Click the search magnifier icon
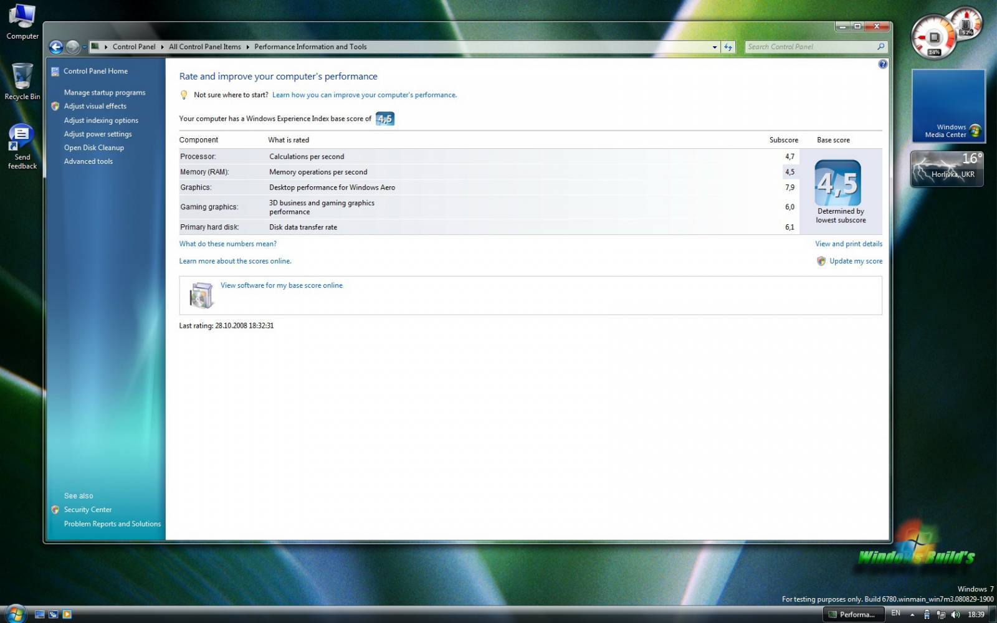The width and height of the screenshot is (997, 623). (880, 47)
